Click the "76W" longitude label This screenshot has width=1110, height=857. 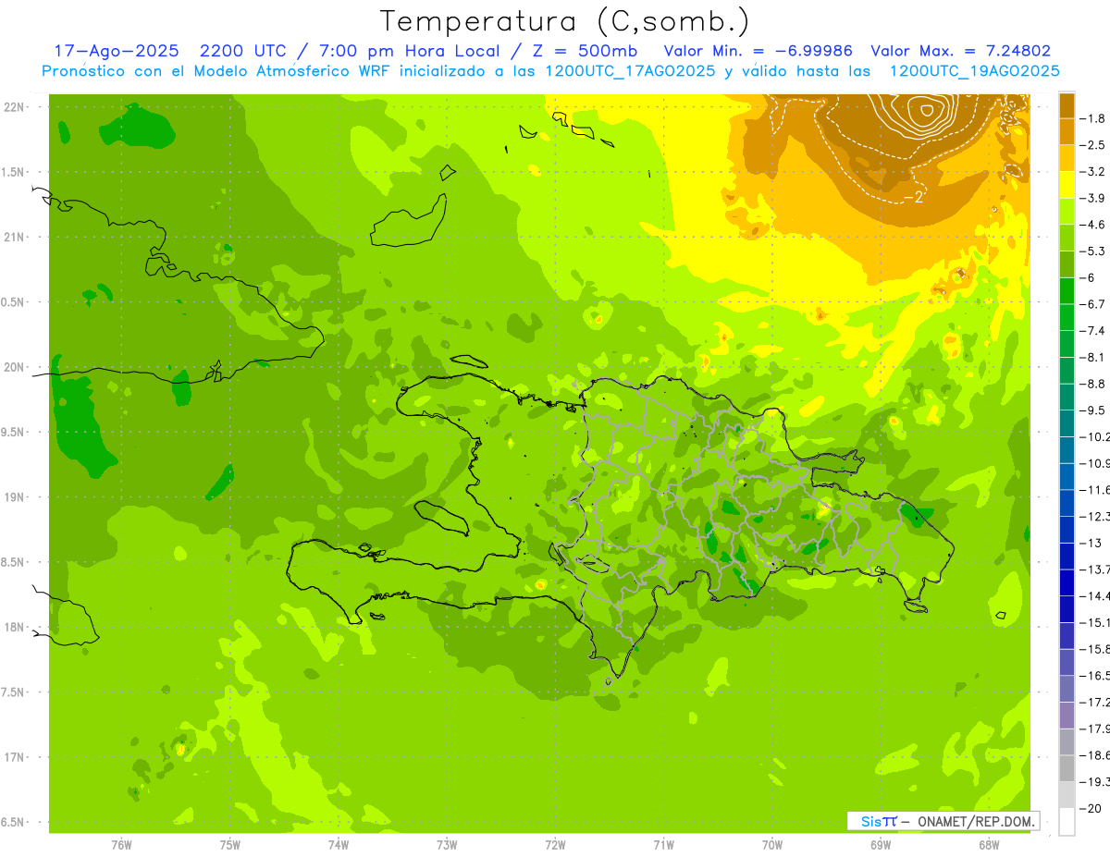[121, 845]
